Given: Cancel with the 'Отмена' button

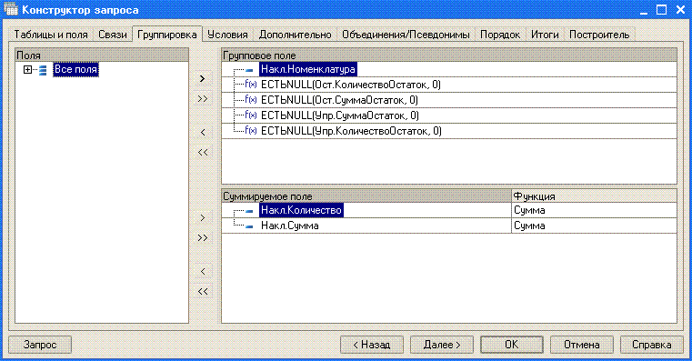Looking at the screenshot, I should [582, 345].
